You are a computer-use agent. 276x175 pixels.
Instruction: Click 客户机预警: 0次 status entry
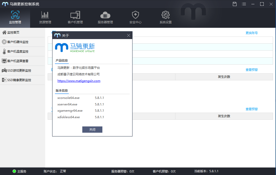click(x=164, y=171)
